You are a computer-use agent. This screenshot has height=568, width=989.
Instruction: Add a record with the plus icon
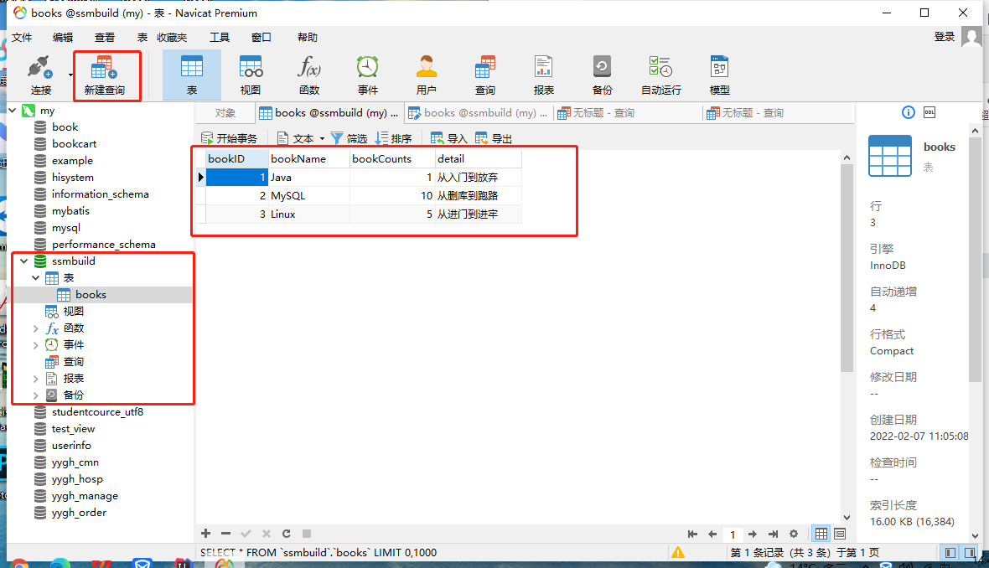(205, 534)
